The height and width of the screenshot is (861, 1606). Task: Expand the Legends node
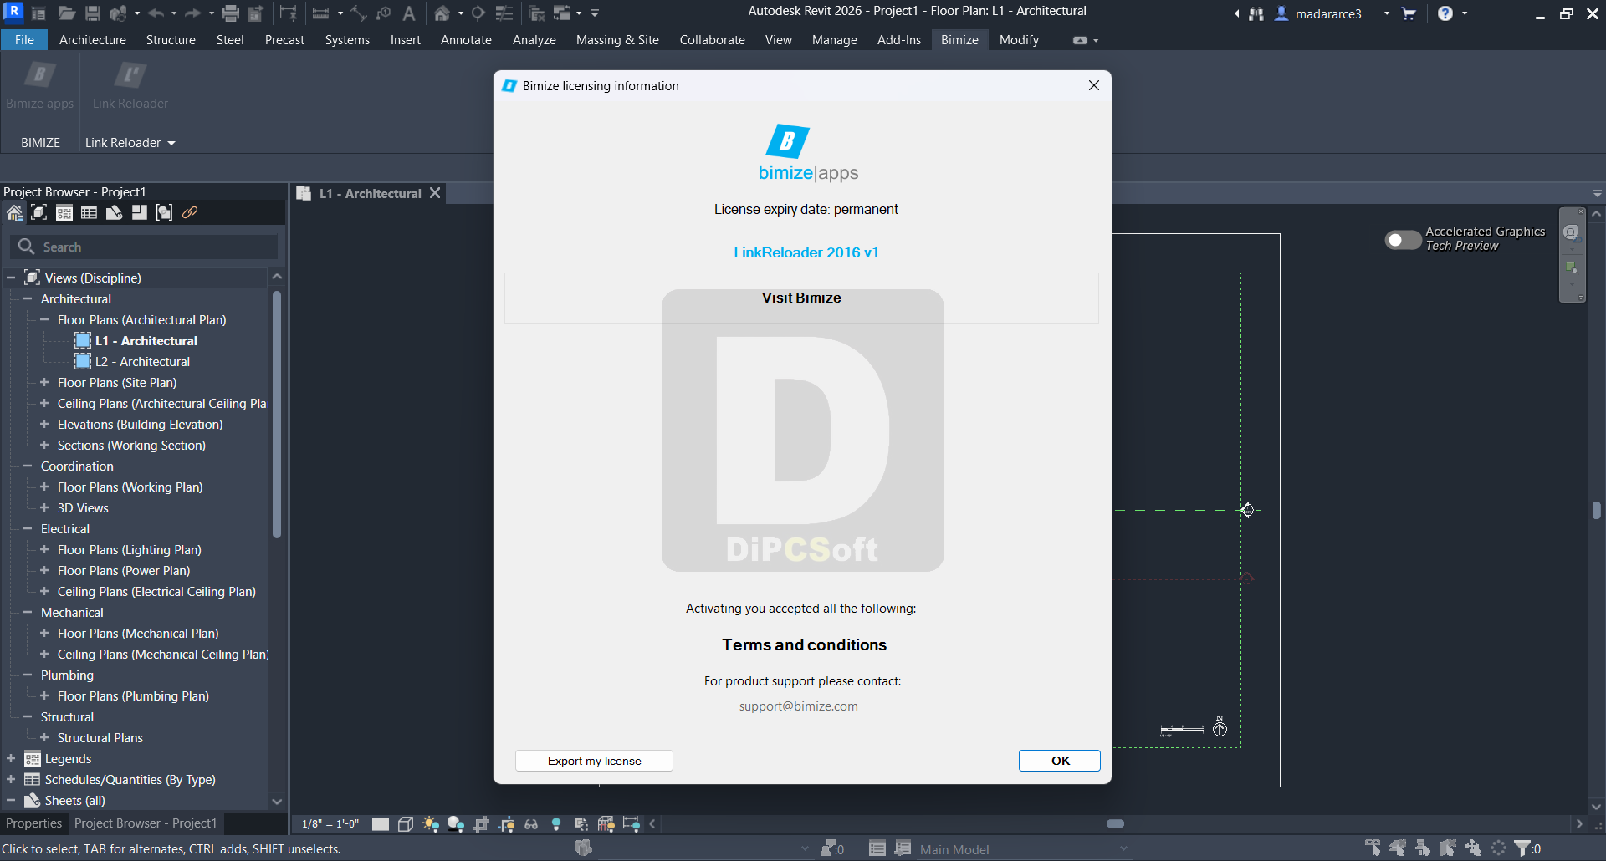pyautogui.click(x=11, y=759)
